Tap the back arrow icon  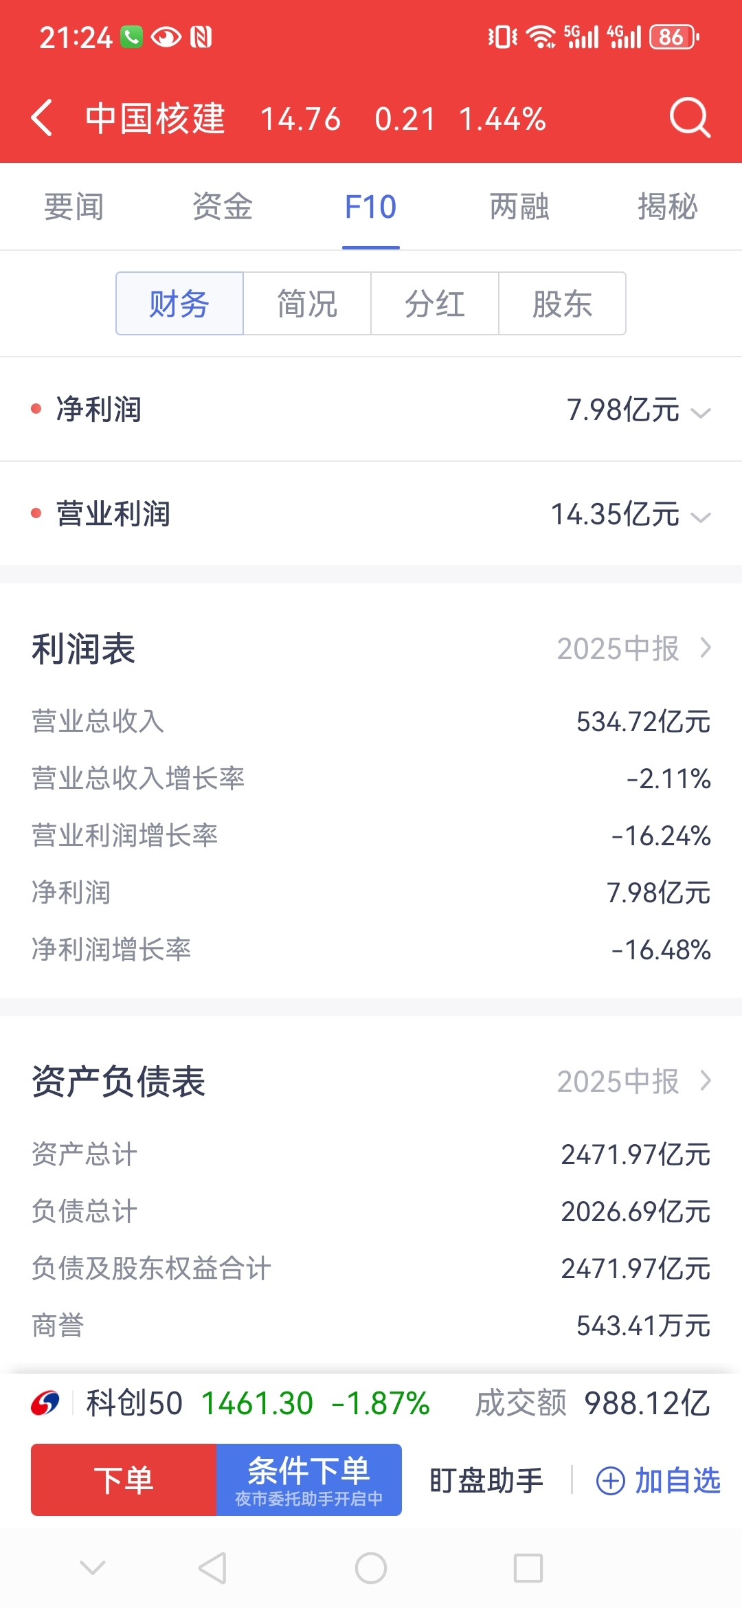coord(43,118)
